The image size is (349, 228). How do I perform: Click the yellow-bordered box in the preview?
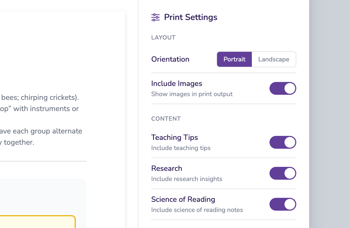37,222
